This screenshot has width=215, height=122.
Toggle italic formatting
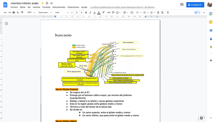click(x=90, y=12)
